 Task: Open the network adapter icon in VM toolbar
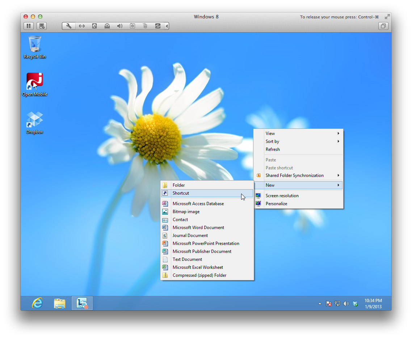point(82,26)
